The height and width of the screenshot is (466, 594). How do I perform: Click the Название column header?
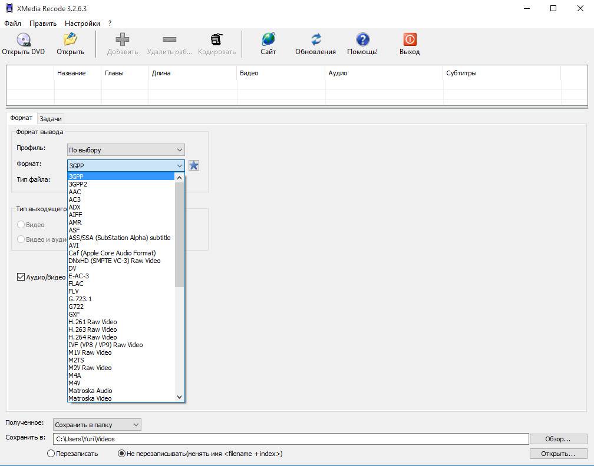[78, 73]
